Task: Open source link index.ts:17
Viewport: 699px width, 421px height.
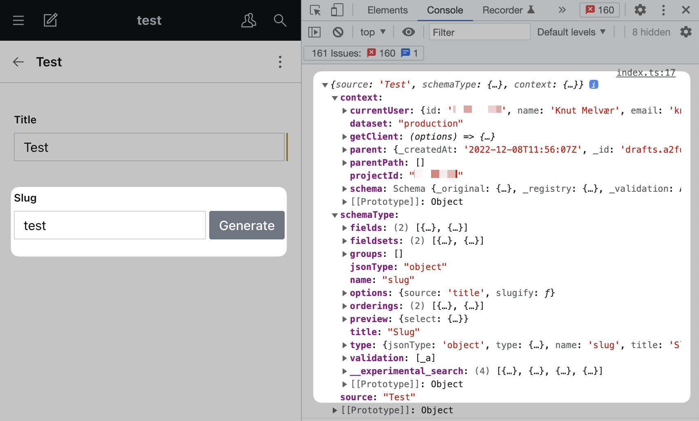Action: pos(646,72)
